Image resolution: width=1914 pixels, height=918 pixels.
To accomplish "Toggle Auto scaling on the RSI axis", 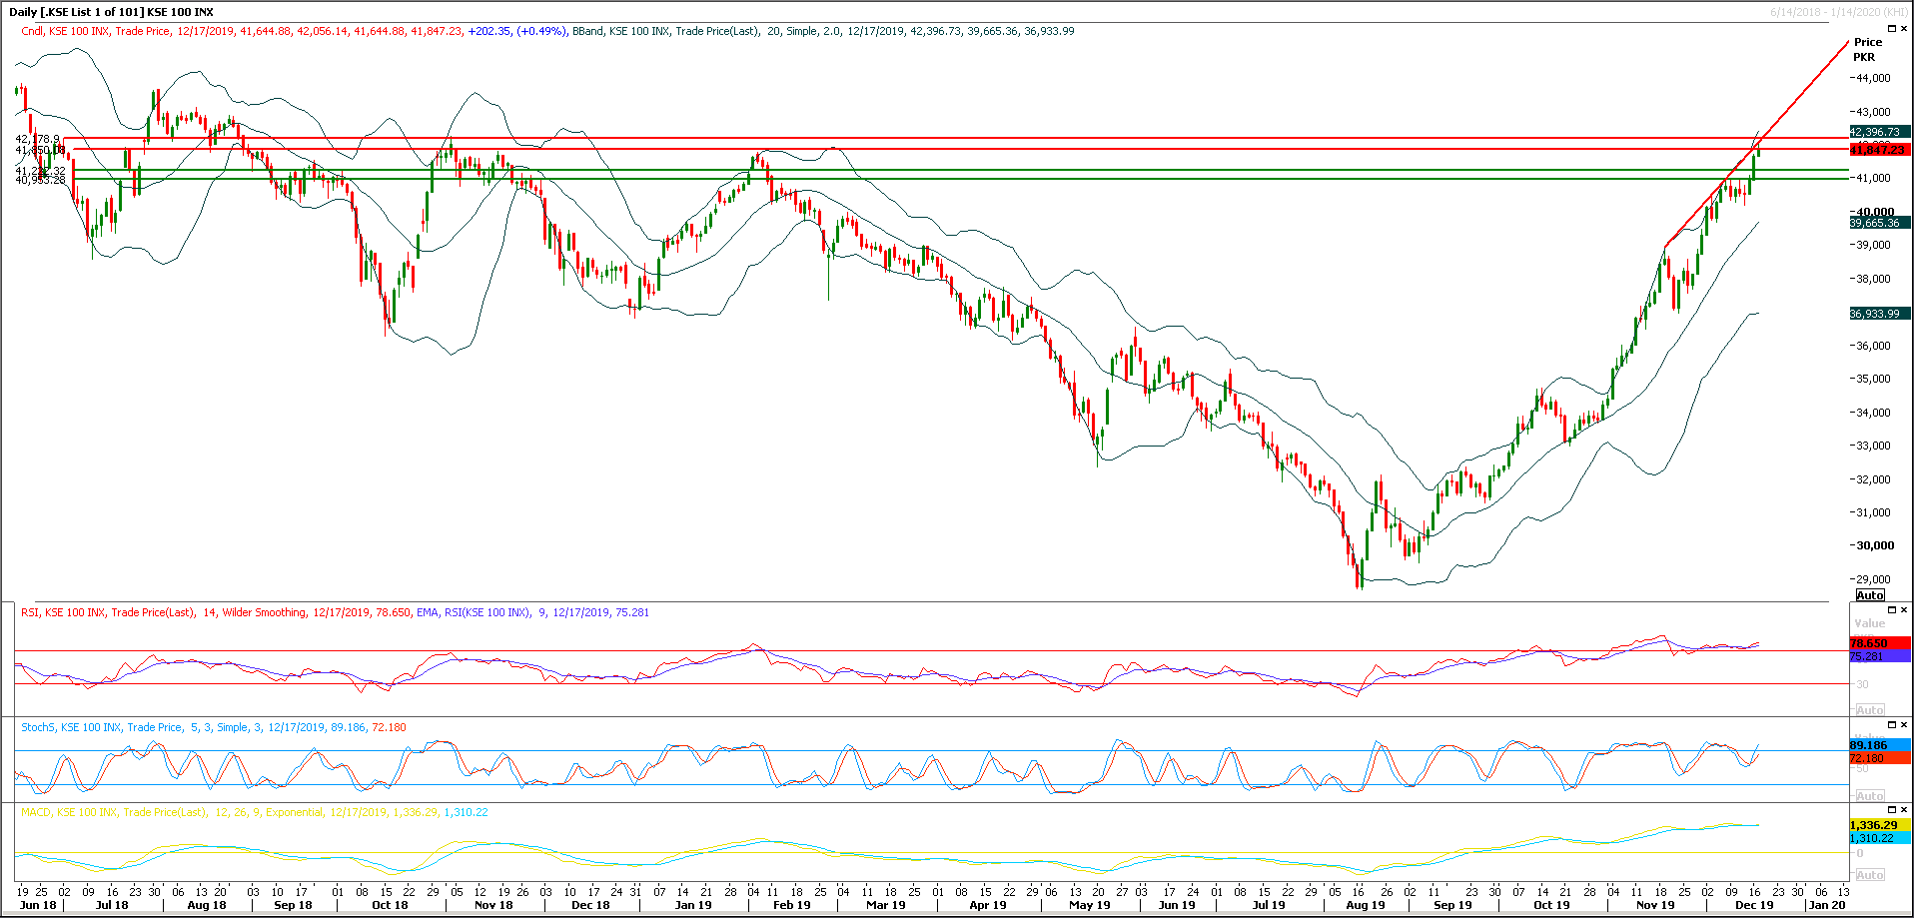I will coord(1870,707).
